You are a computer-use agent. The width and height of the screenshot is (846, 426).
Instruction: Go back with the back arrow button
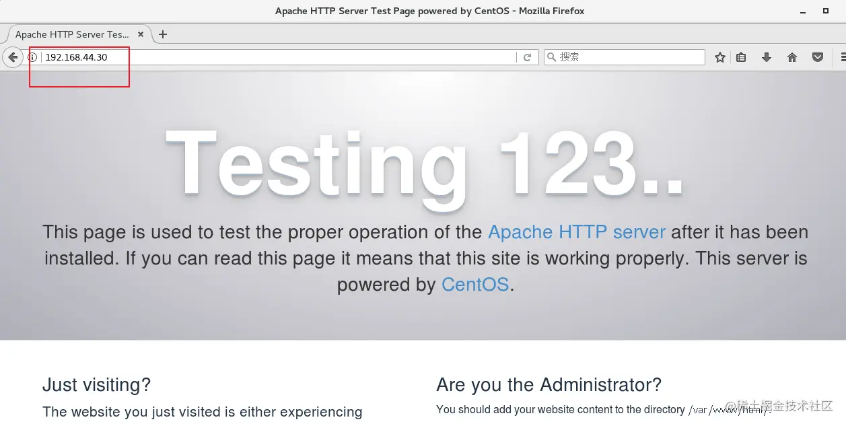coord(13,57)
